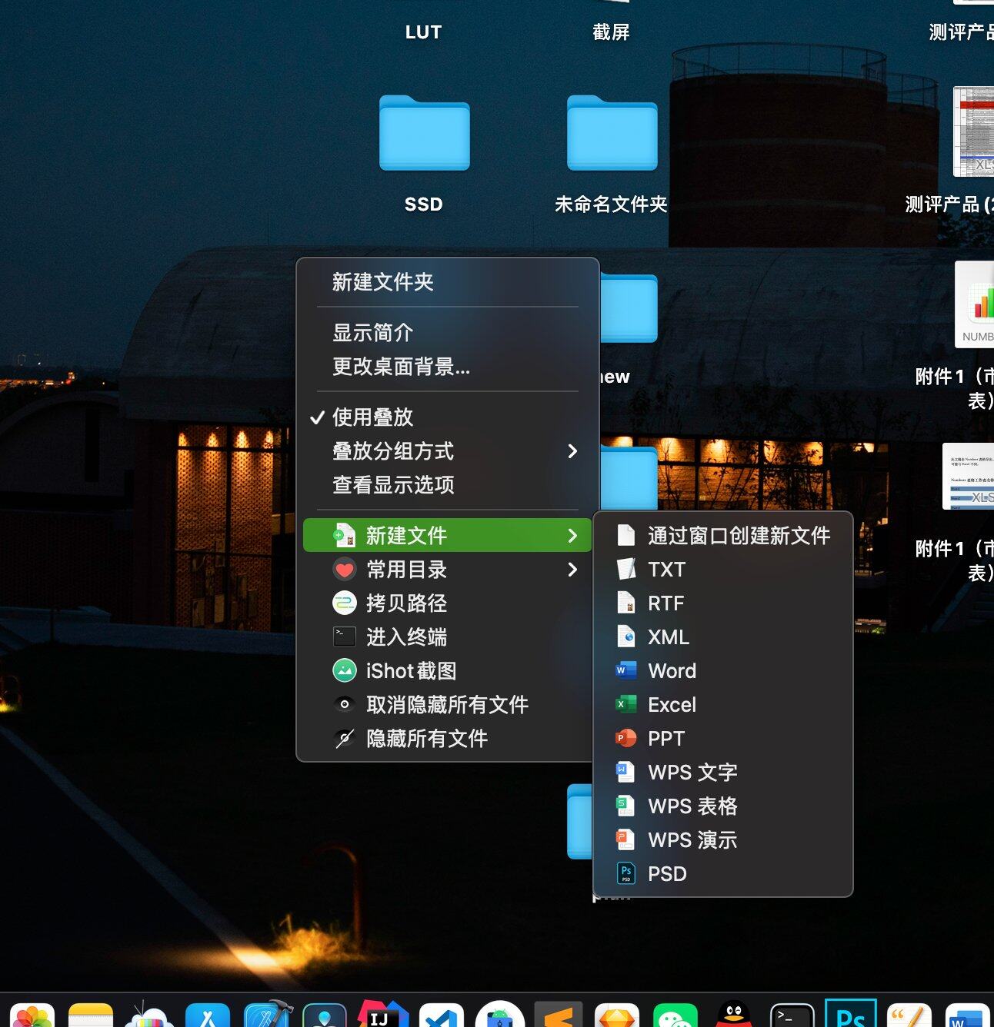The height and width of the screenshot is (1027, 994).
Task: Click the 拷贝路径 copy-path icon
Action: pos(344,603)
